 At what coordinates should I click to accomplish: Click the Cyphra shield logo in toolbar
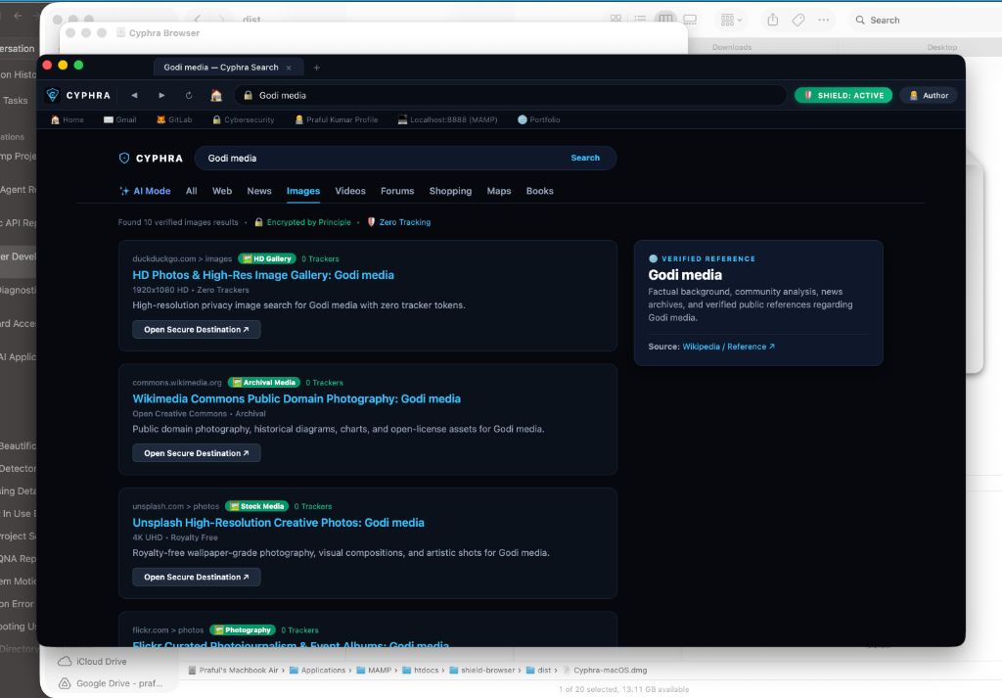coord(53,95)
